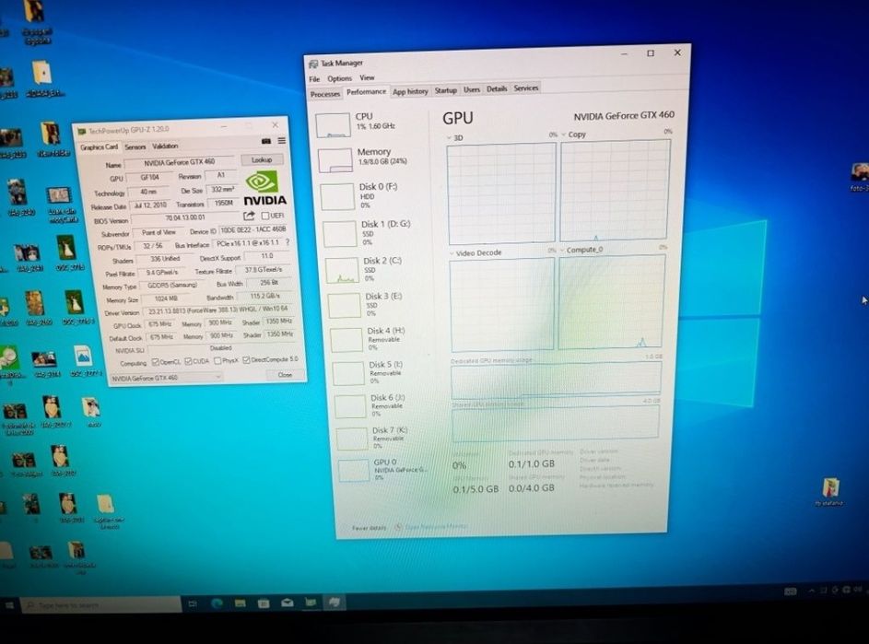Select Memory in the performance sidebar
This screenshot has width=869, height=644.
372,159
